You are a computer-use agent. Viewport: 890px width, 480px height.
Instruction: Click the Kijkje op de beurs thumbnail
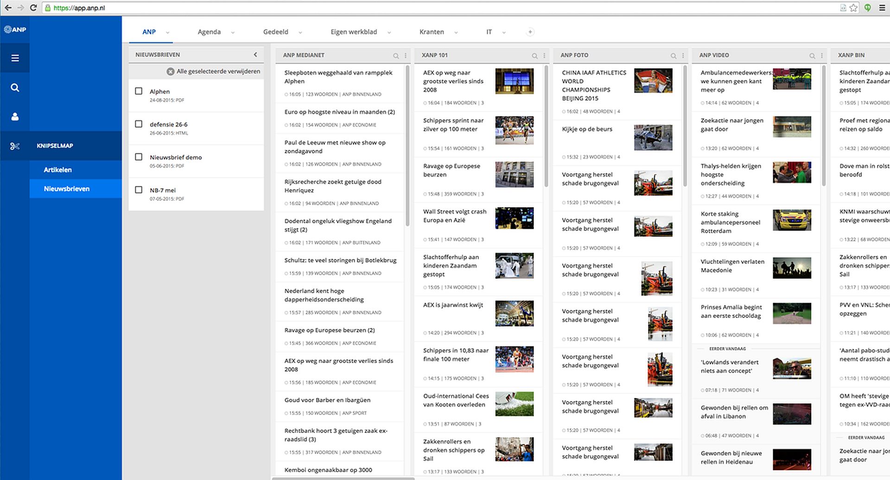point(653,137)
